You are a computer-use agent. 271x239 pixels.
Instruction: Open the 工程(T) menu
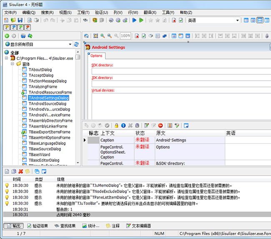(83, 13)
